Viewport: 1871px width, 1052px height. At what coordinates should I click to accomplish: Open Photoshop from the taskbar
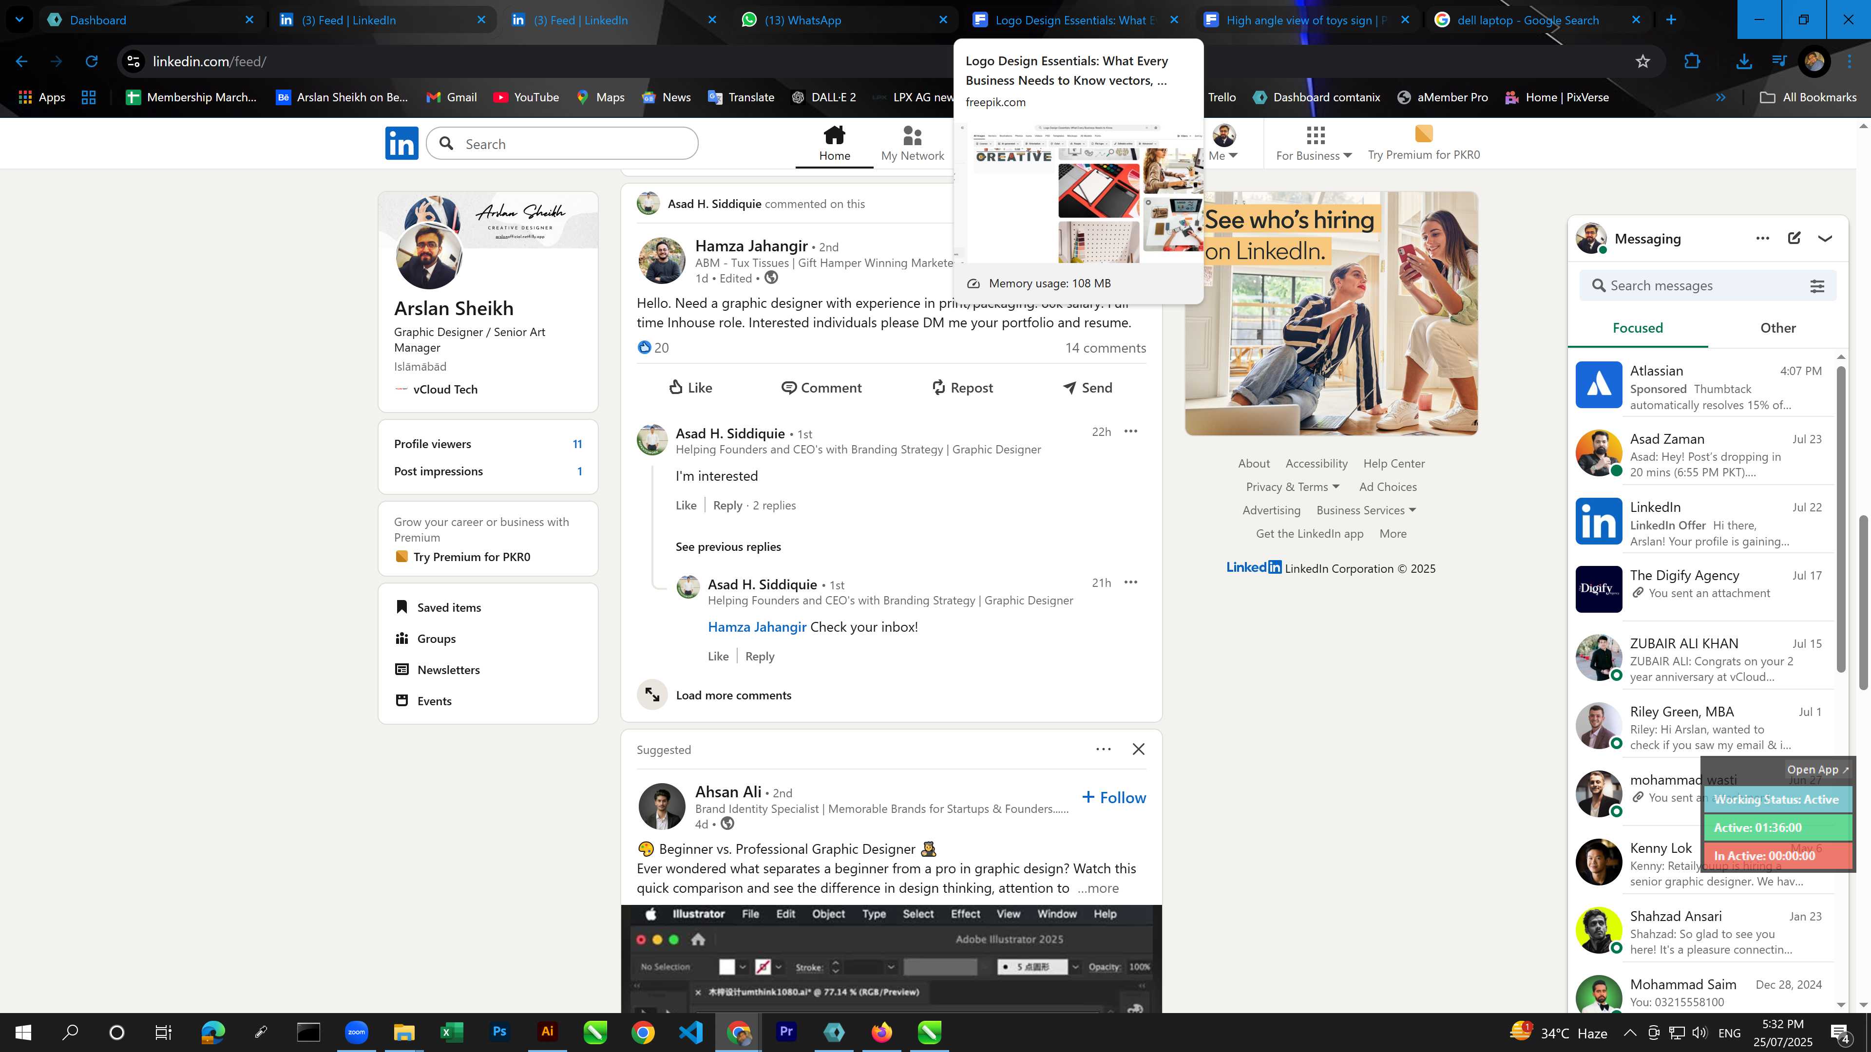point(499,1032)
